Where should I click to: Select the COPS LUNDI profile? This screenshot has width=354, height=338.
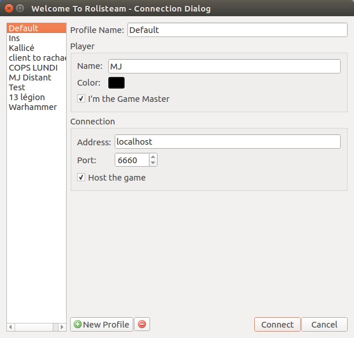point(33,68)
